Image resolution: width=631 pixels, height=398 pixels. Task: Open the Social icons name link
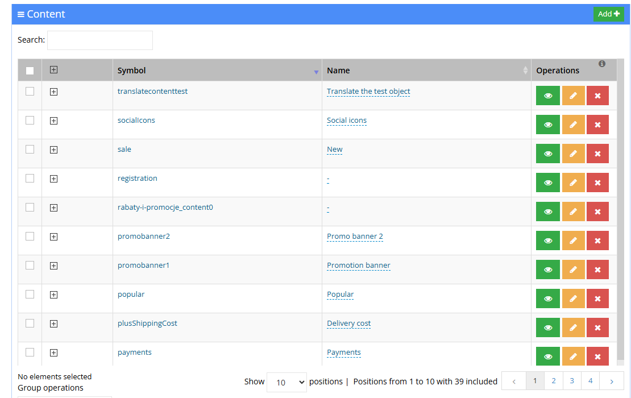tap(347, 121)
